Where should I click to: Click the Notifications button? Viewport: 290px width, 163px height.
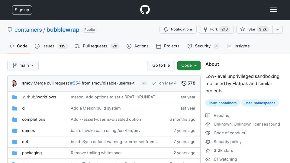pyautogui.click(x=178, y=29)
